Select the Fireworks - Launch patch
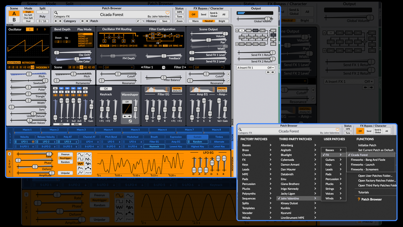The image size is (403, 227). (362, 165)
